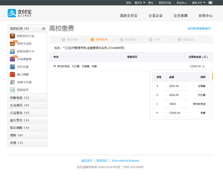This screenshot has height=176, width=223.
Task: Click the 信用卡还款 card icon
Action: [12, 44]
